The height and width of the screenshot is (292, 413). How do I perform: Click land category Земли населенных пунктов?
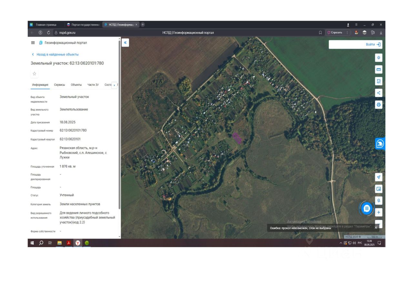pyautogui.click(x=80, y=204)
